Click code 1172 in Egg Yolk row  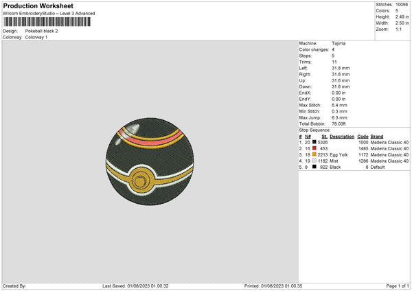[x=363, y=154]
